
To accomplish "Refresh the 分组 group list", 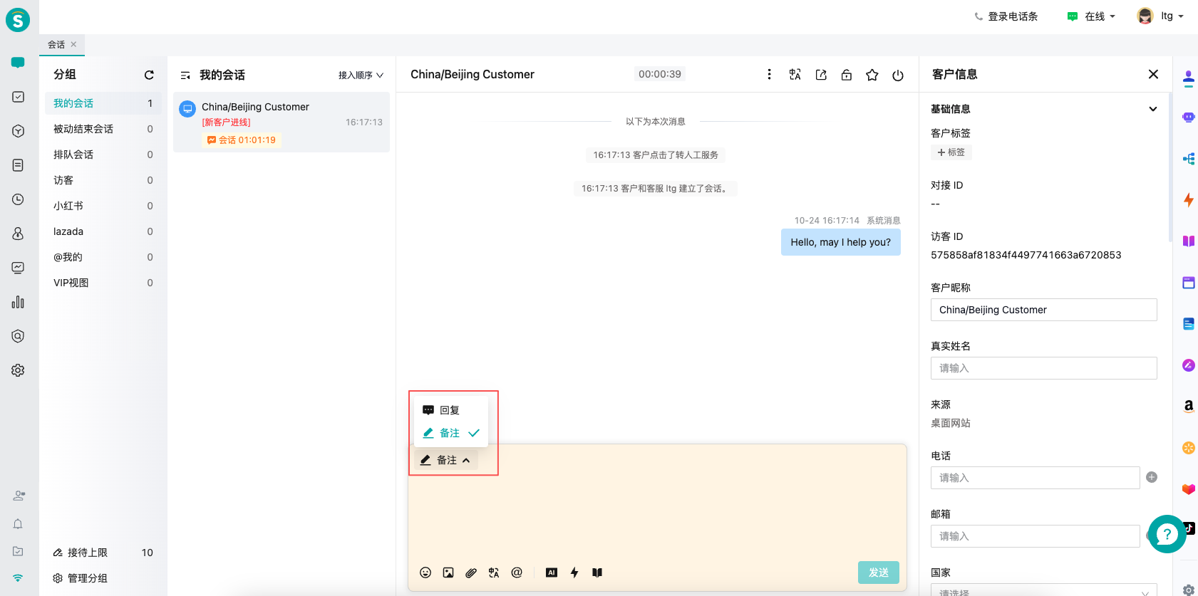I will pos(149,75).
